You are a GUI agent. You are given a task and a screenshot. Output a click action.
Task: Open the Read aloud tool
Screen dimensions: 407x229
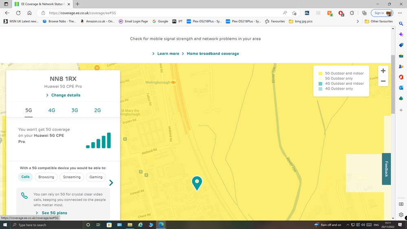285,13
